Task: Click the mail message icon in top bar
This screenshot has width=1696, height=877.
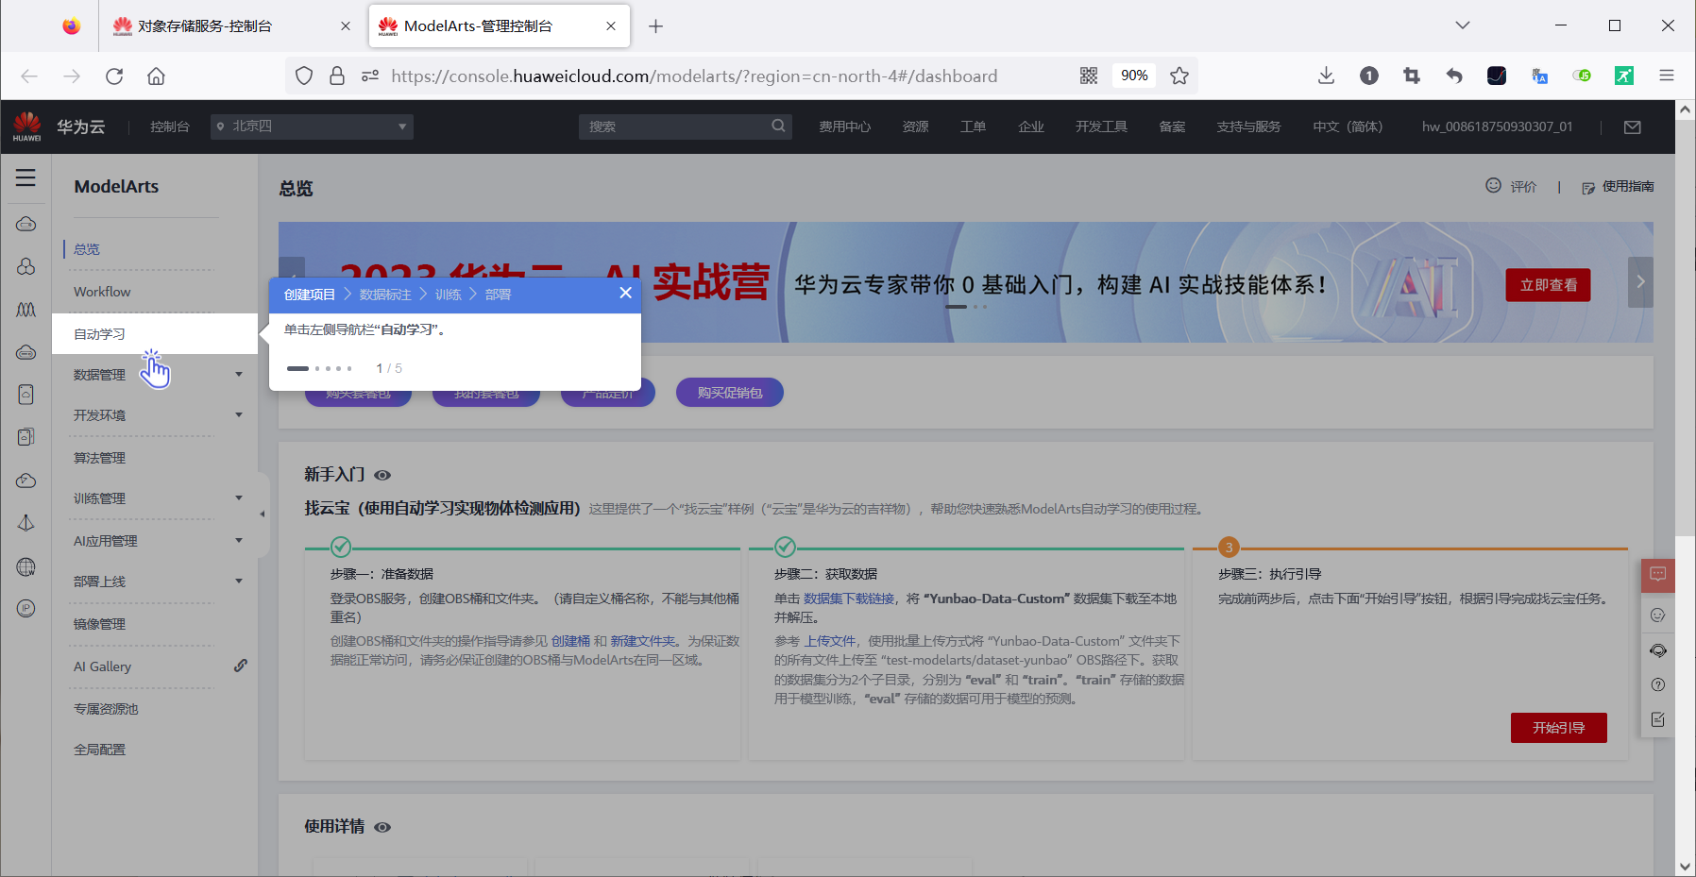Action: point(1632,126)
